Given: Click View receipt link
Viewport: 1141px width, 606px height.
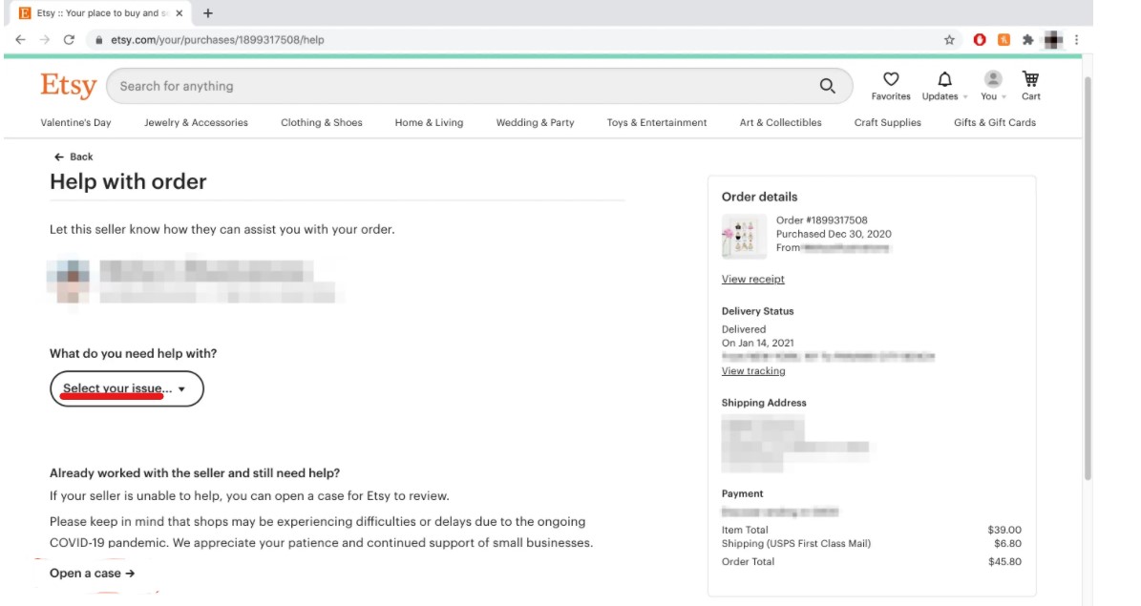Looking at the screenshot, I should tap(753, 280).
